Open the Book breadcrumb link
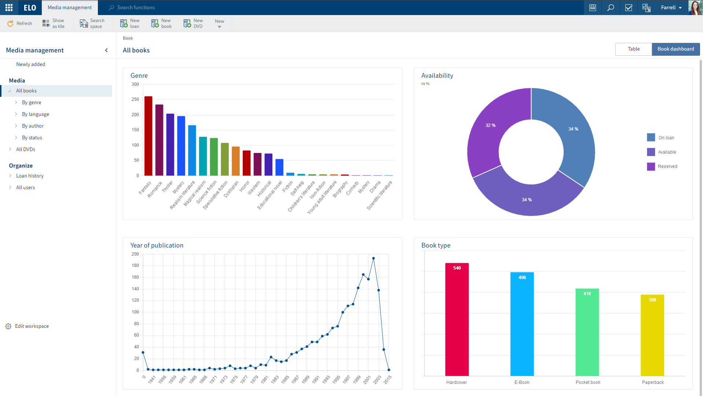Screen dimensions: 703x396 128,38
